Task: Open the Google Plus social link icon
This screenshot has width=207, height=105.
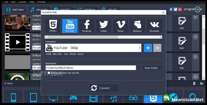Action: tap(180, 9)
